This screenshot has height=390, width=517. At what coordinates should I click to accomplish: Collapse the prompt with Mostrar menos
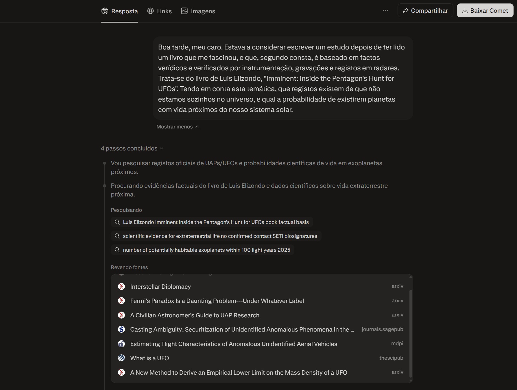tap(178, 127)
